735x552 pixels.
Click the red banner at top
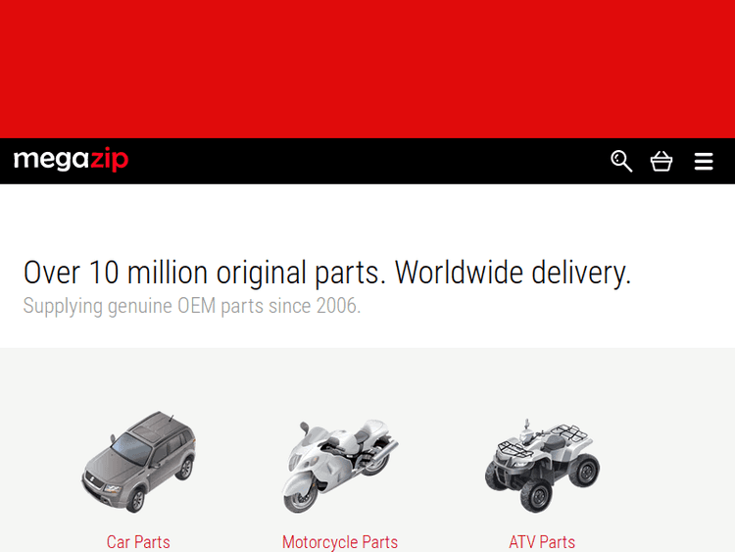tap(367, 69)
